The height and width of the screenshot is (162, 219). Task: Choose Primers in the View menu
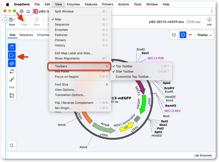coord(80,40)
